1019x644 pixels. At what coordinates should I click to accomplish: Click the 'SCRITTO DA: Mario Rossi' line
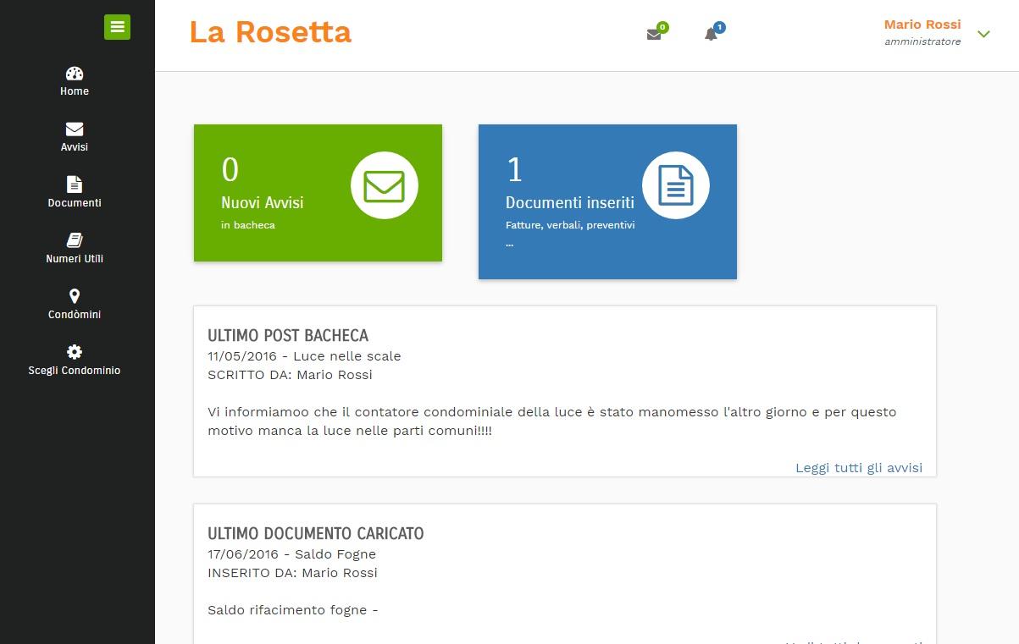(x=290, y=375)
